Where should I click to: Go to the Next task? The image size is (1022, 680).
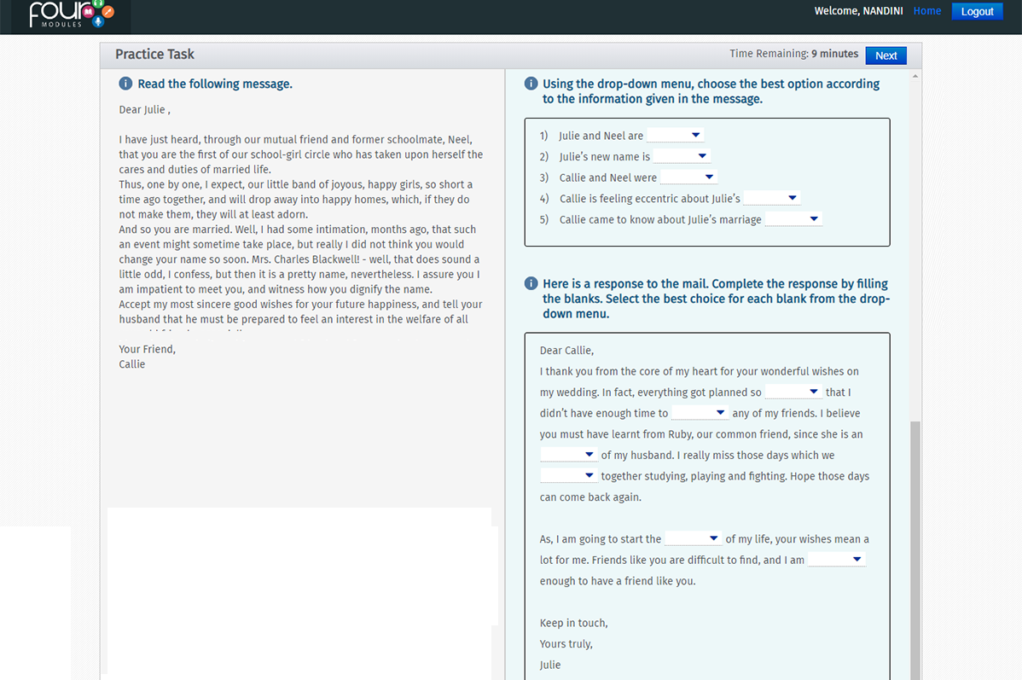886,55
